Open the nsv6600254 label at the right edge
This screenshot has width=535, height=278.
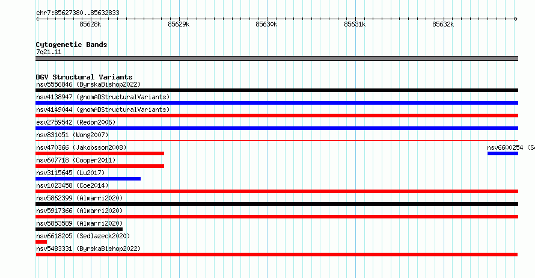pos(511,147)
